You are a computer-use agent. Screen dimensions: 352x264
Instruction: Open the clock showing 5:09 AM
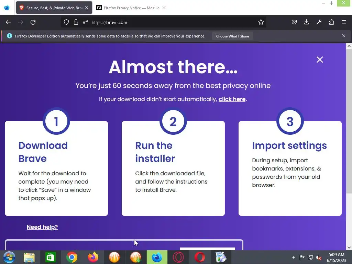pos(337,257)
